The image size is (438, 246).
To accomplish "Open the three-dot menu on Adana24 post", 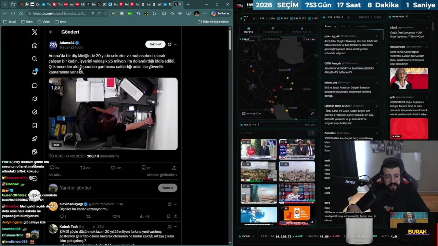I will coord(176,44).
